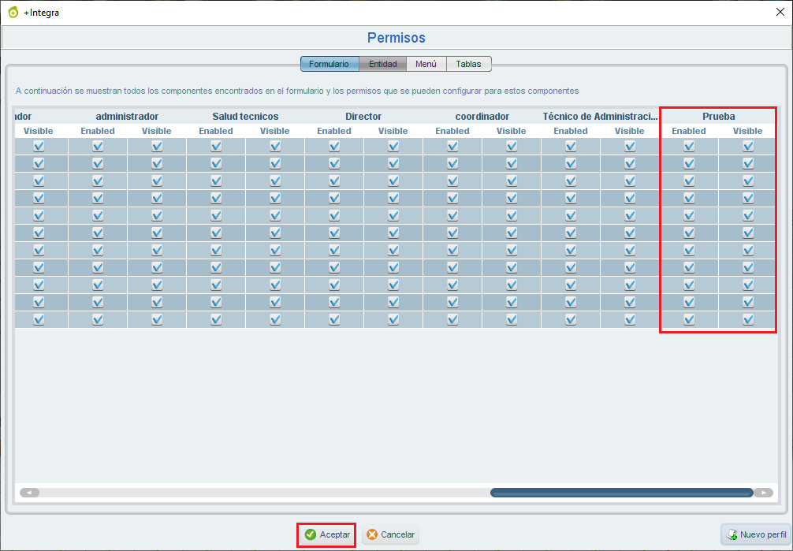
Task: Click the horizontal scrollbar right arrow
Action: point(764,493)
